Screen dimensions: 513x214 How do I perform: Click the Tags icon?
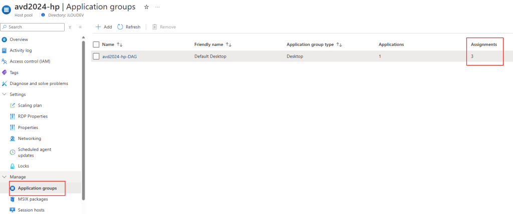pos(4,72)
